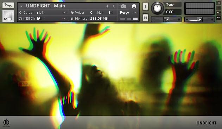Click the volume slider handle
Viewport: 222px width, 129px height.
199,19
